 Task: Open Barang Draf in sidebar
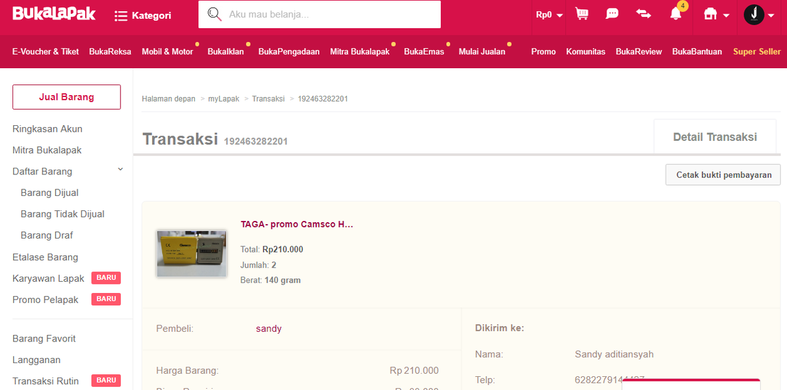coord(47,235)
